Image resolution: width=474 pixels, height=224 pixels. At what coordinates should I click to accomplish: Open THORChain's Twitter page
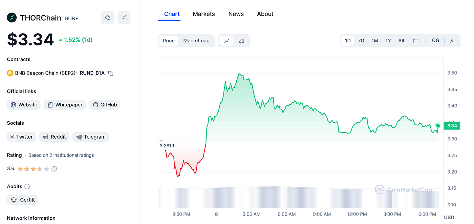[x=21, y=137]
